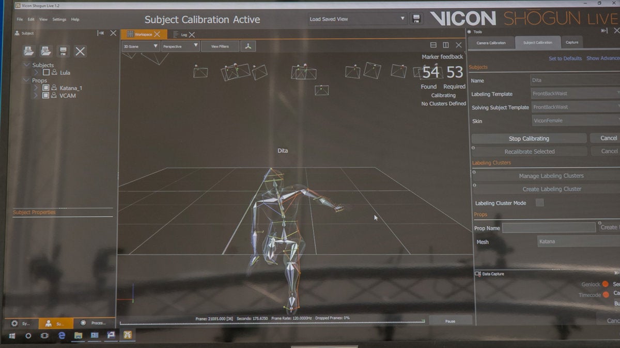Open File Explorer from the taskbar
The height and width of the screenshot is (348, 620).
coord(78,335)
